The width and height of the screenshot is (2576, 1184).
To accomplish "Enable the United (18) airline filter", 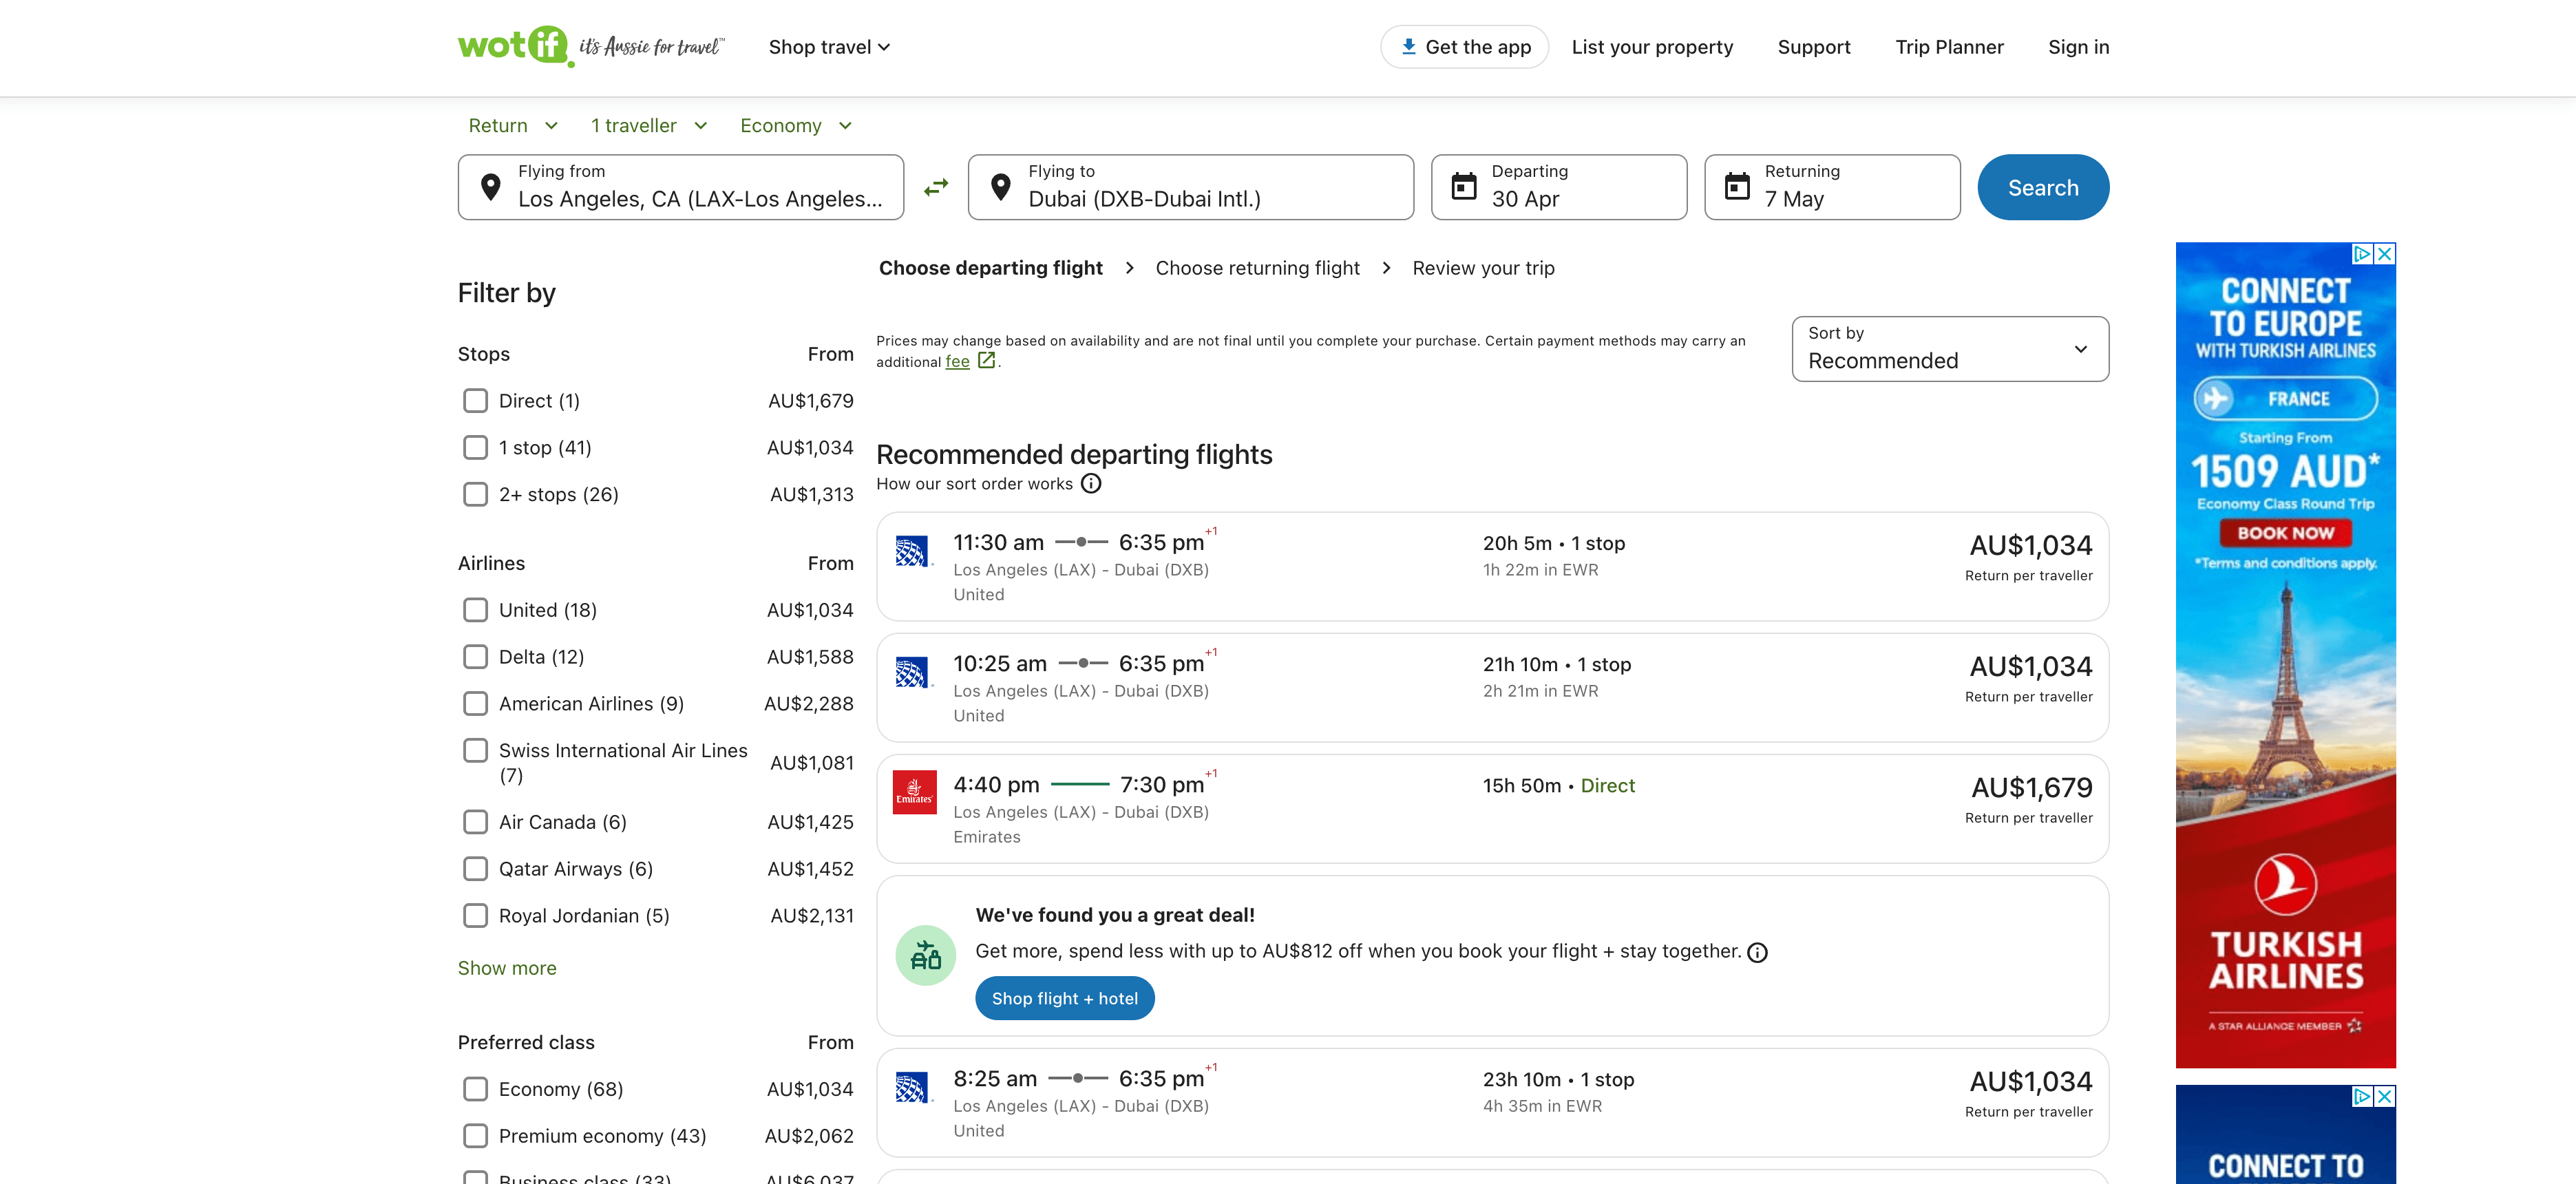I will [x=475, y=610].
